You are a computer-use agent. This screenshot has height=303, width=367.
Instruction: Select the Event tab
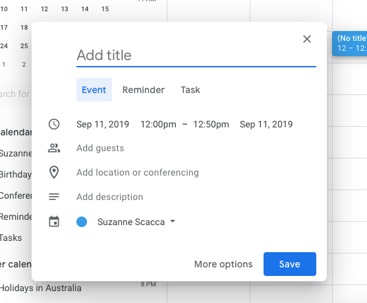(x=94, y=90)
